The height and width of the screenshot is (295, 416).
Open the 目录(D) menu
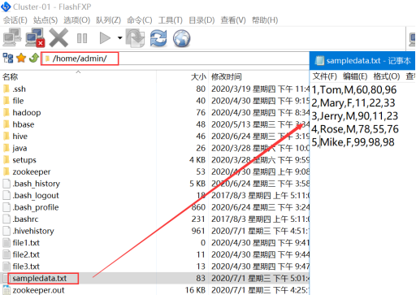click(x=201, y=20)
